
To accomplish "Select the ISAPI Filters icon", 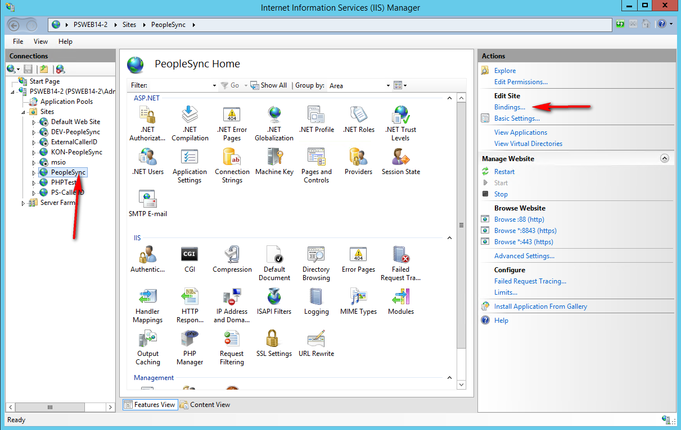I will (274, 301).
